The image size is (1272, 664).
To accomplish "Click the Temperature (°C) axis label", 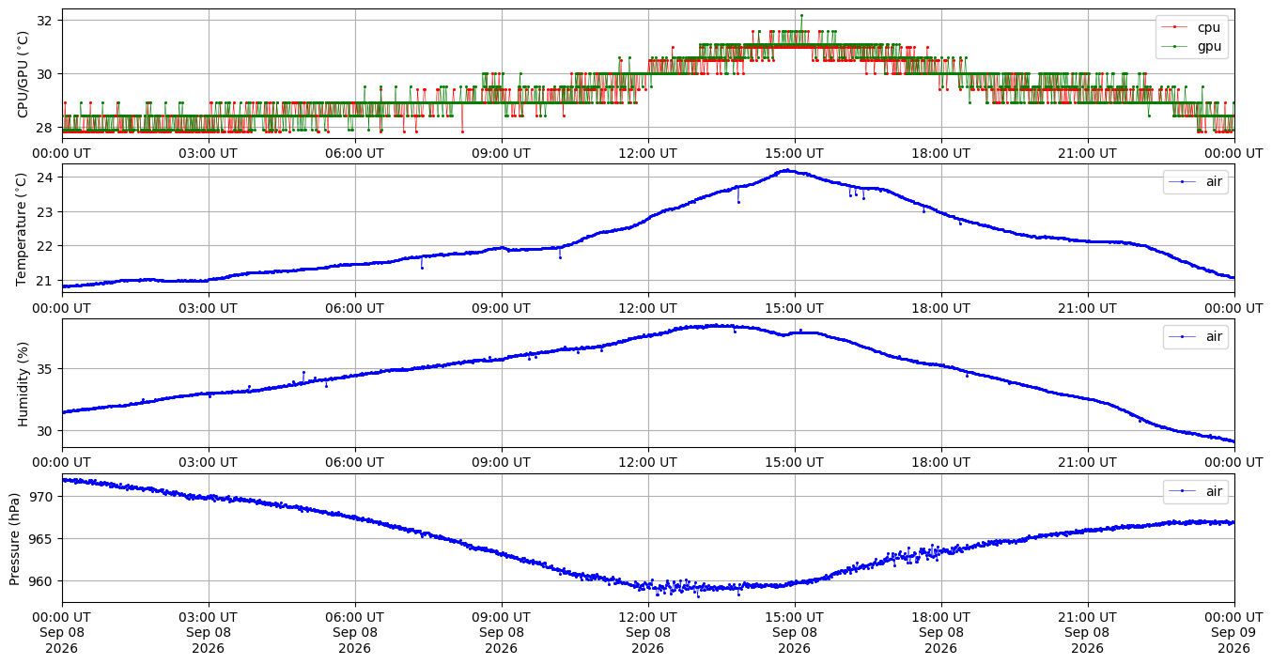I will [23, 228].
